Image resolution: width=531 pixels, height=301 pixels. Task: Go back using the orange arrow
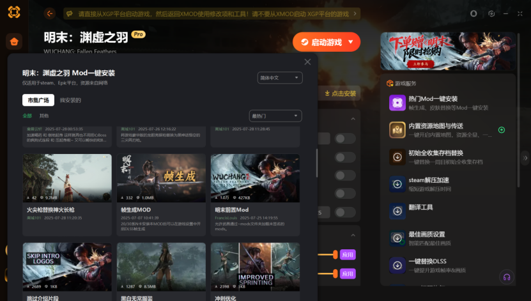(x=49, y=13)
